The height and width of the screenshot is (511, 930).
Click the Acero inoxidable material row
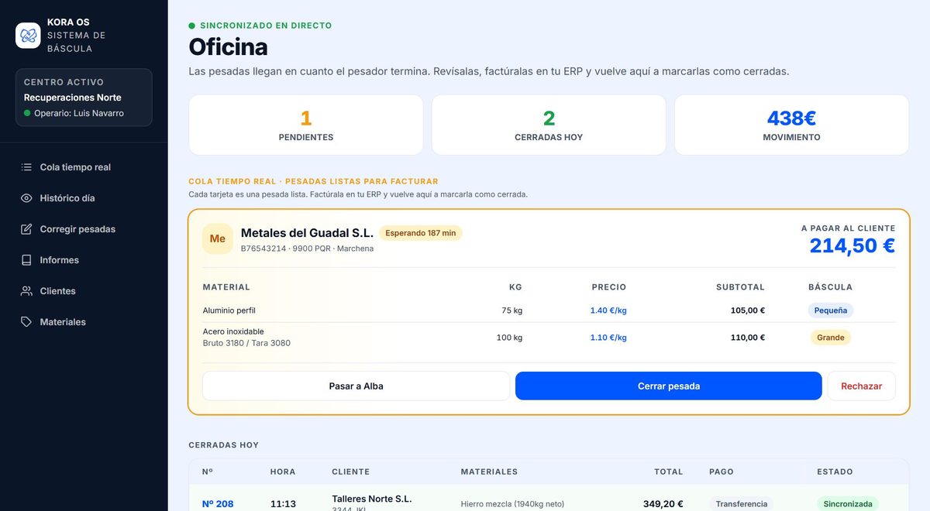(549, 338)
